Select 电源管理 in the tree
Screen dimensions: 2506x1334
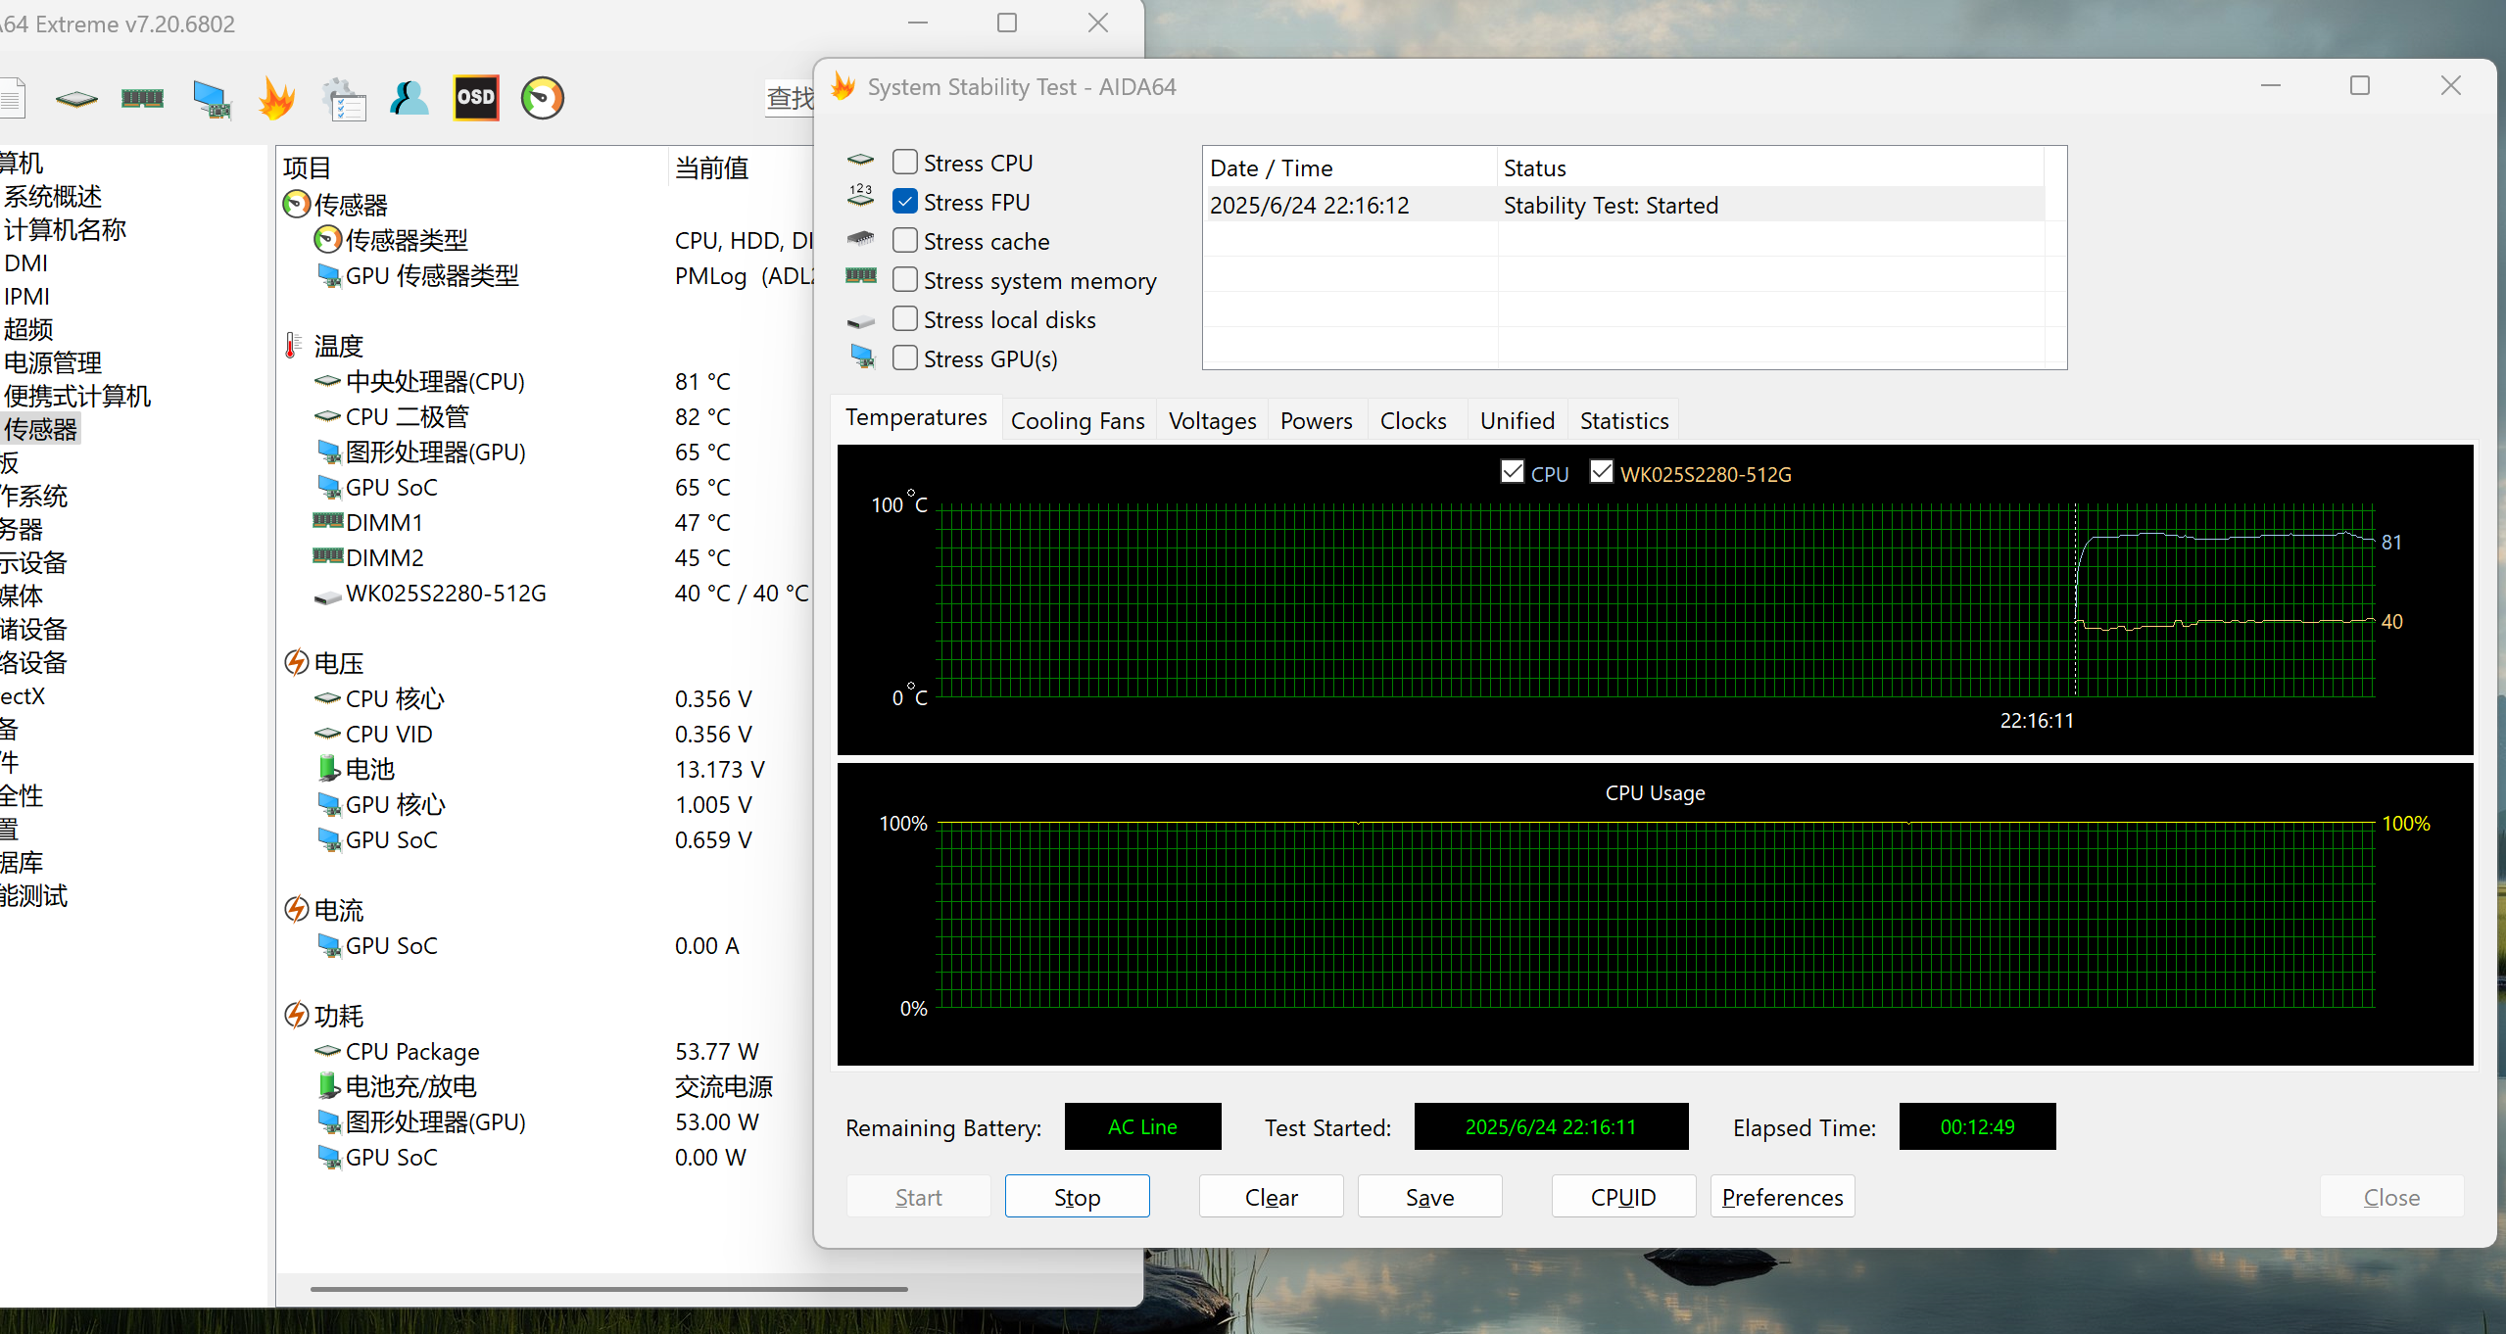[53, 363]
